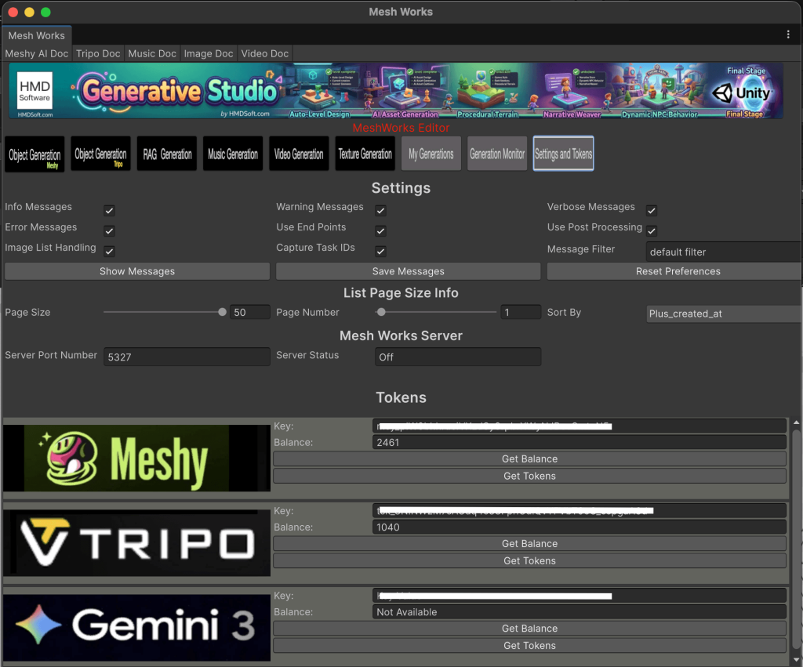Open the Message Filter dropdown
The width and height of the screenshot is (803, 667).
pos(724,252)
